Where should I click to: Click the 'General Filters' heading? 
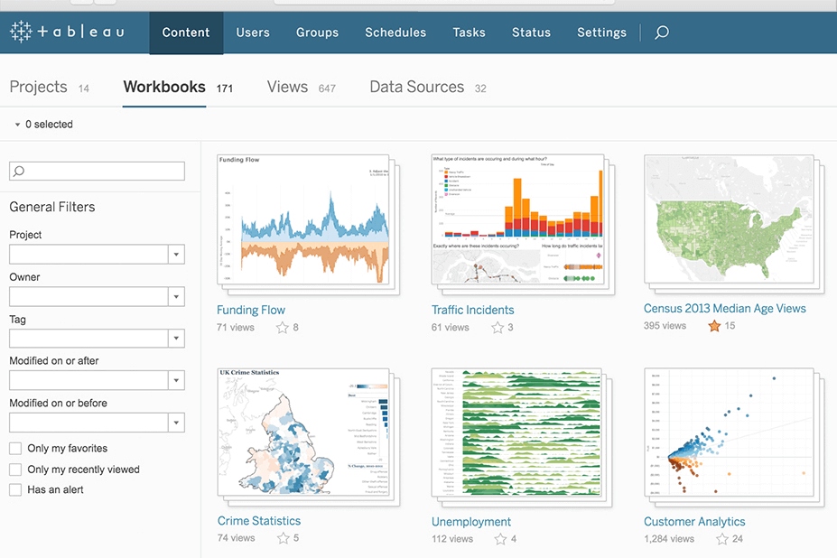[x=52, y=207]
